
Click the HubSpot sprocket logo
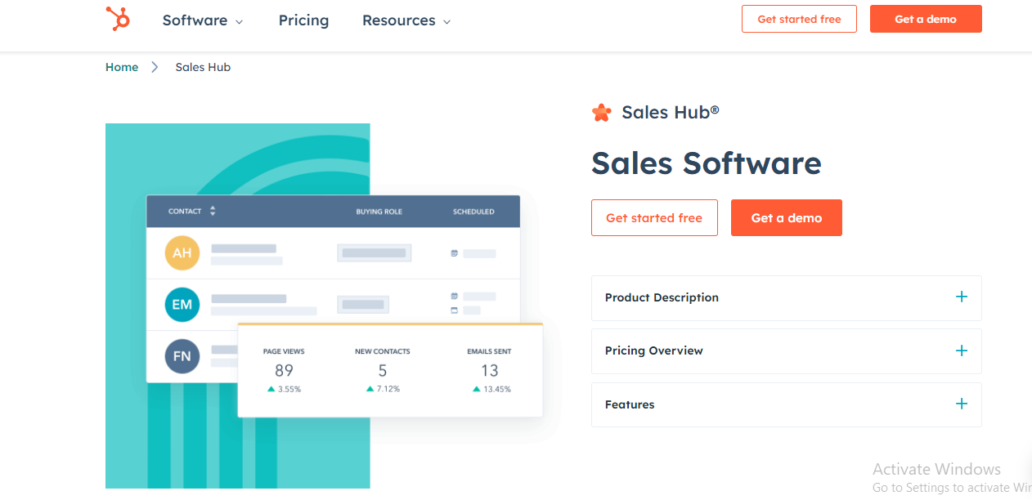pos(118,19)
